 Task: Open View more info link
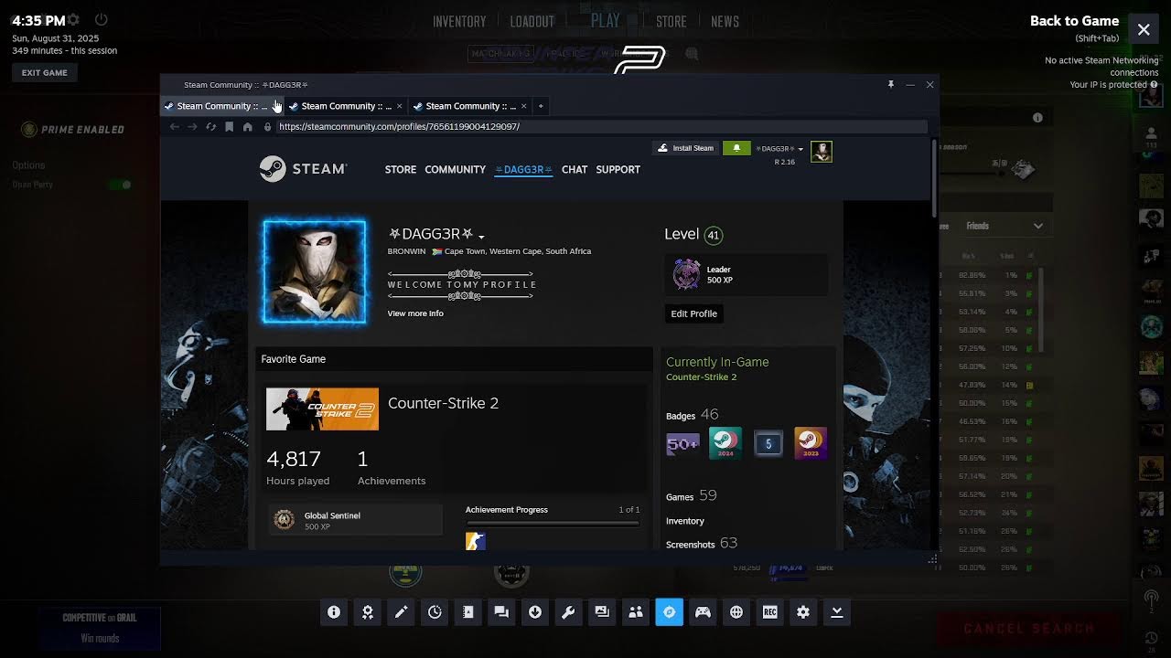415,313
